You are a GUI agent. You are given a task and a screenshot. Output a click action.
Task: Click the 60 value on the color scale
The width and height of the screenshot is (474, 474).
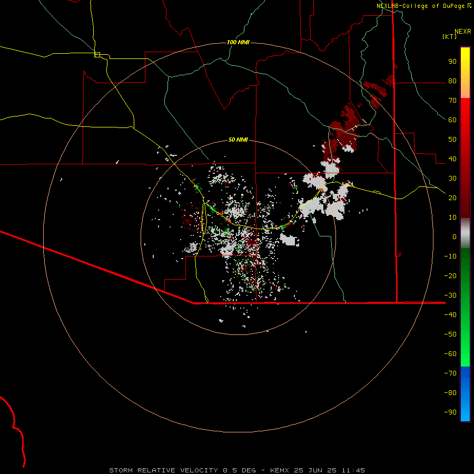click(452, 120)
